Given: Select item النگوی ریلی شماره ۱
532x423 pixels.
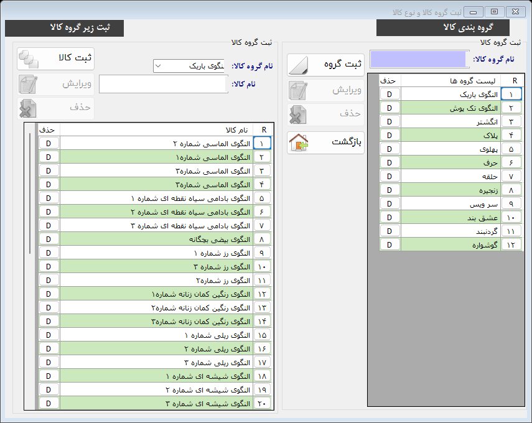Looking at the screenshot, I should coord(156,335).
